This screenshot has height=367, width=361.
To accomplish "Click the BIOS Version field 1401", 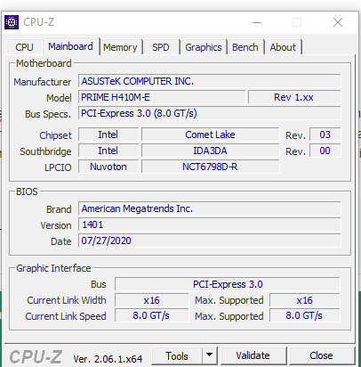I will click(x=210, y=224).
